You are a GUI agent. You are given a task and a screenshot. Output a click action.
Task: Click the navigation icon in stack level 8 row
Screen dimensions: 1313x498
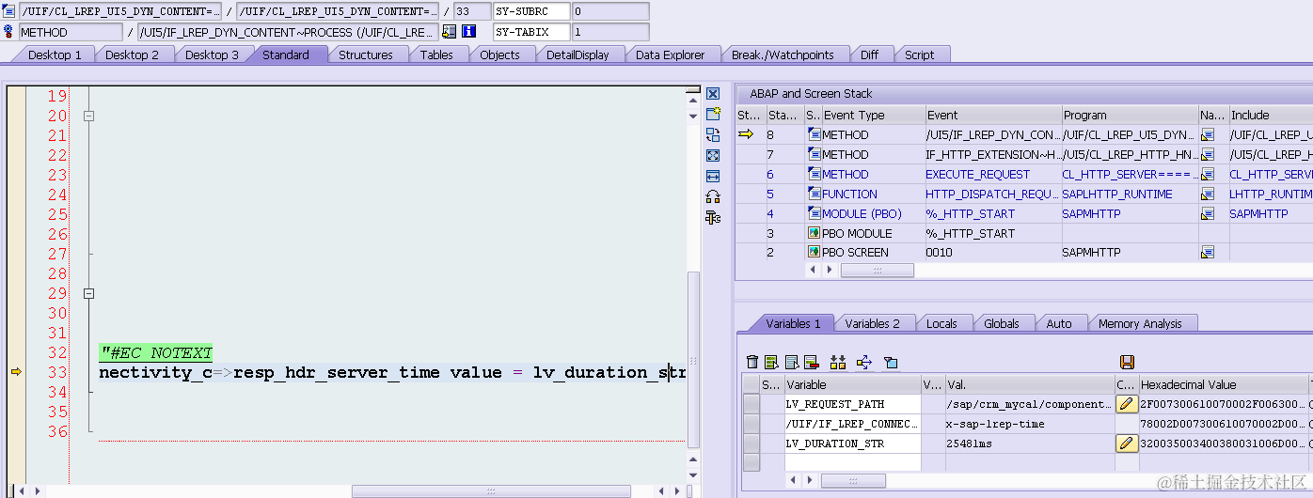pyautogui.click(x=1208, y=134)
